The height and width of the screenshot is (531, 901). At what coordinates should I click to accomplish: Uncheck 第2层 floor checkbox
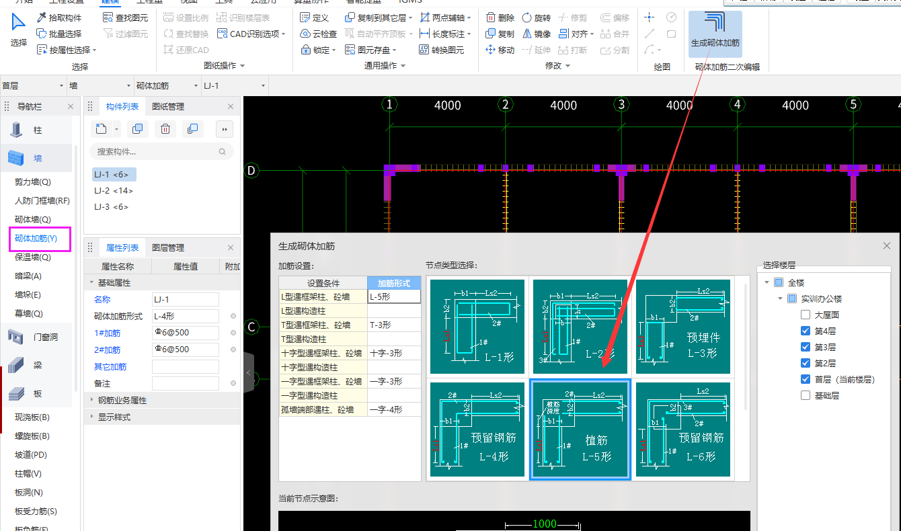pyautogui.click(x=806, y=363)
